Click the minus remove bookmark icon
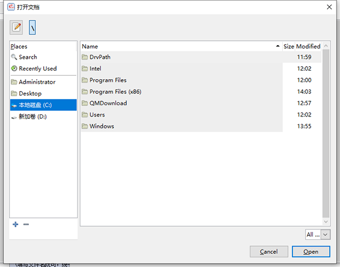Viewport: 340px width, 267px height. click(26, 225)
